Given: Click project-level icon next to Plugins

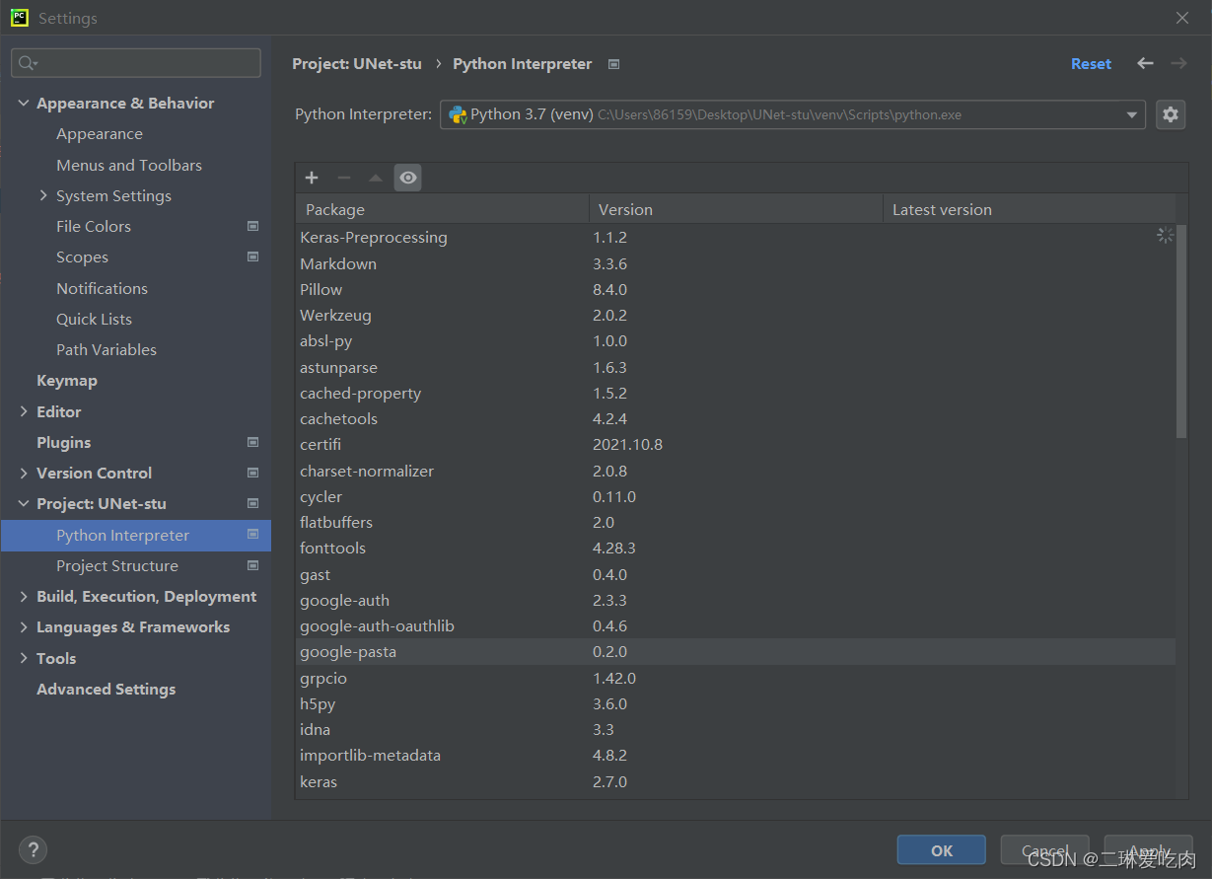Looking at the screenshot, I should point(252,442).
